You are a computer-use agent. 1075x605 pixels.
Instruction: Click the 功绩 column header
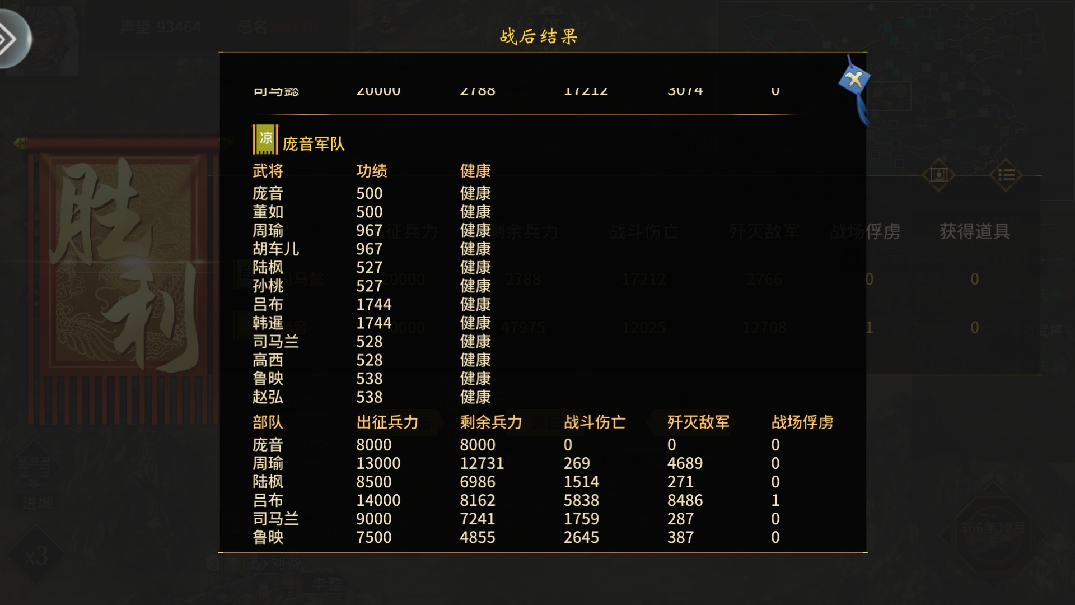point(372,171)
